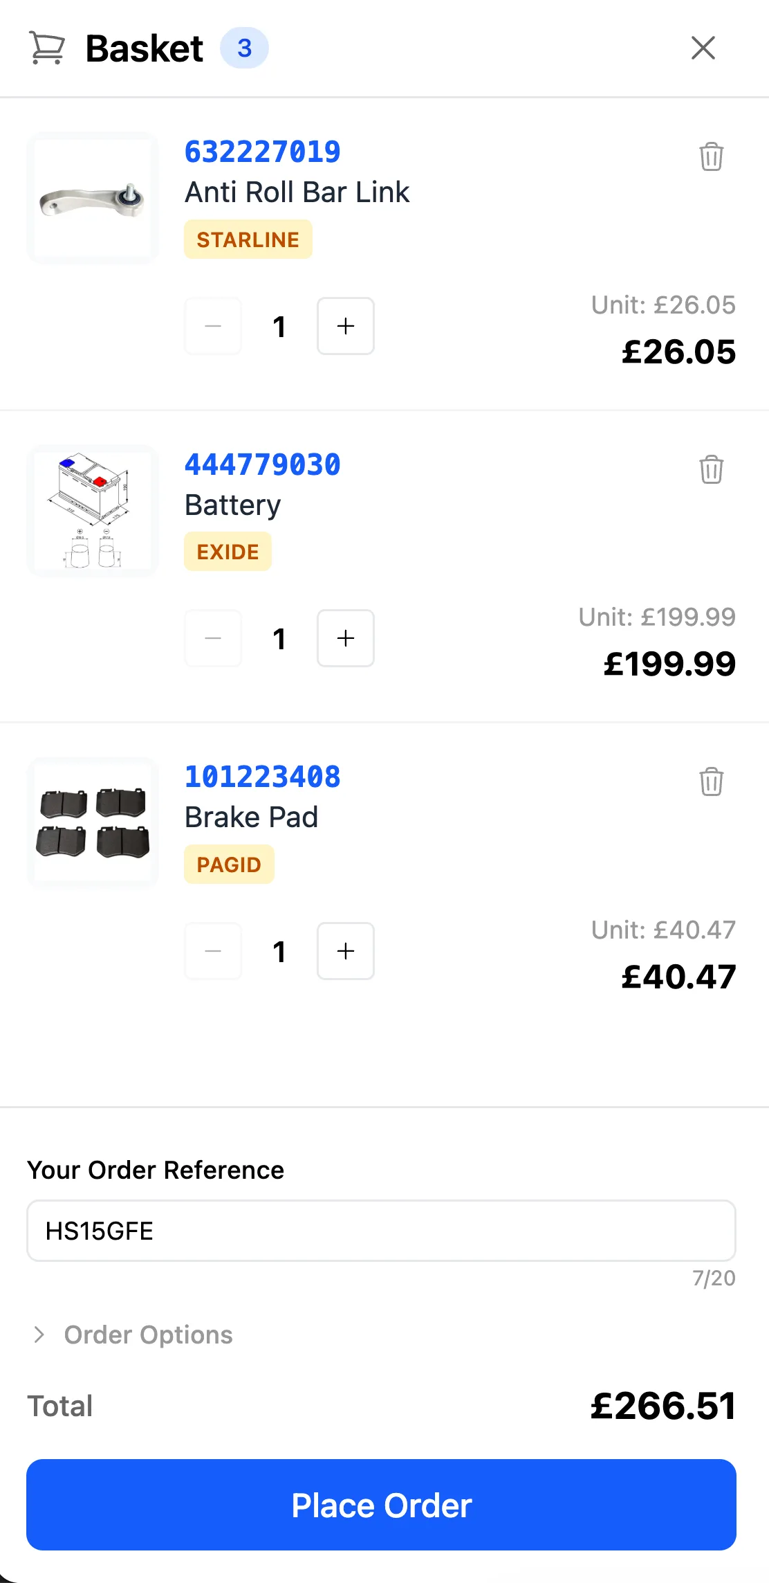
Task: View the Anti Roll Bar Link thumbnail
Action: pos(93,198)
